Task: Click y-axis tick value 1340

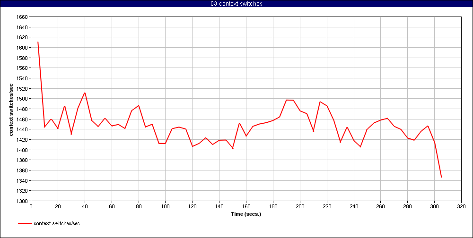Action: tap(23, 181)
